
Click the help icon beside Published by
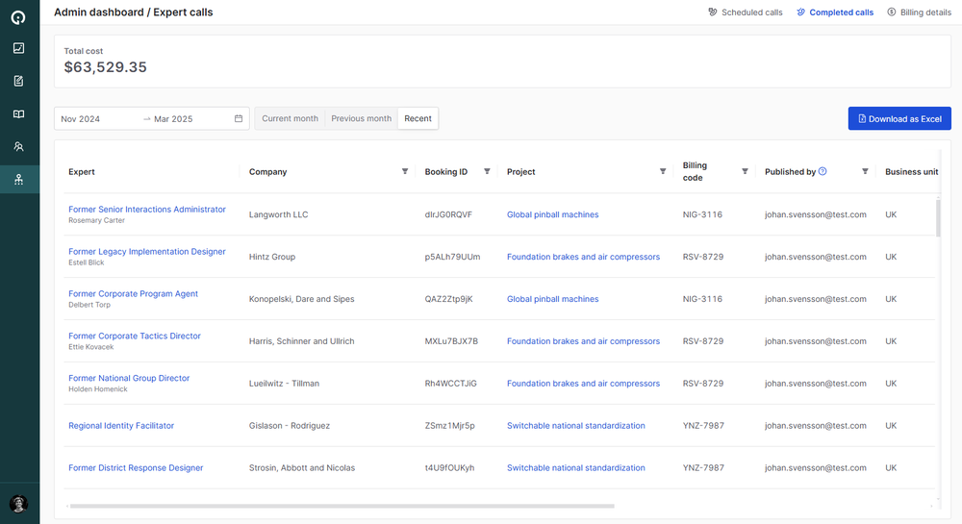pos(823,171)
